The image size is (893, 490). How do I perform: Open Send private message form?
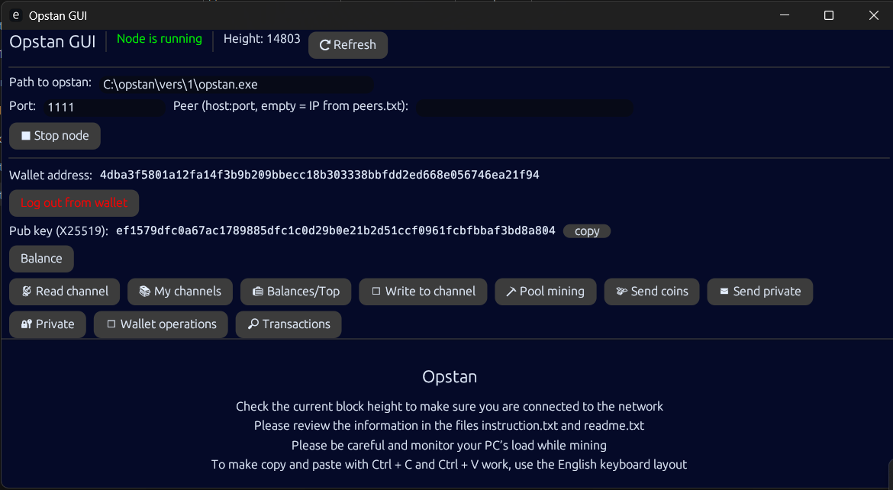pos(759,292)
